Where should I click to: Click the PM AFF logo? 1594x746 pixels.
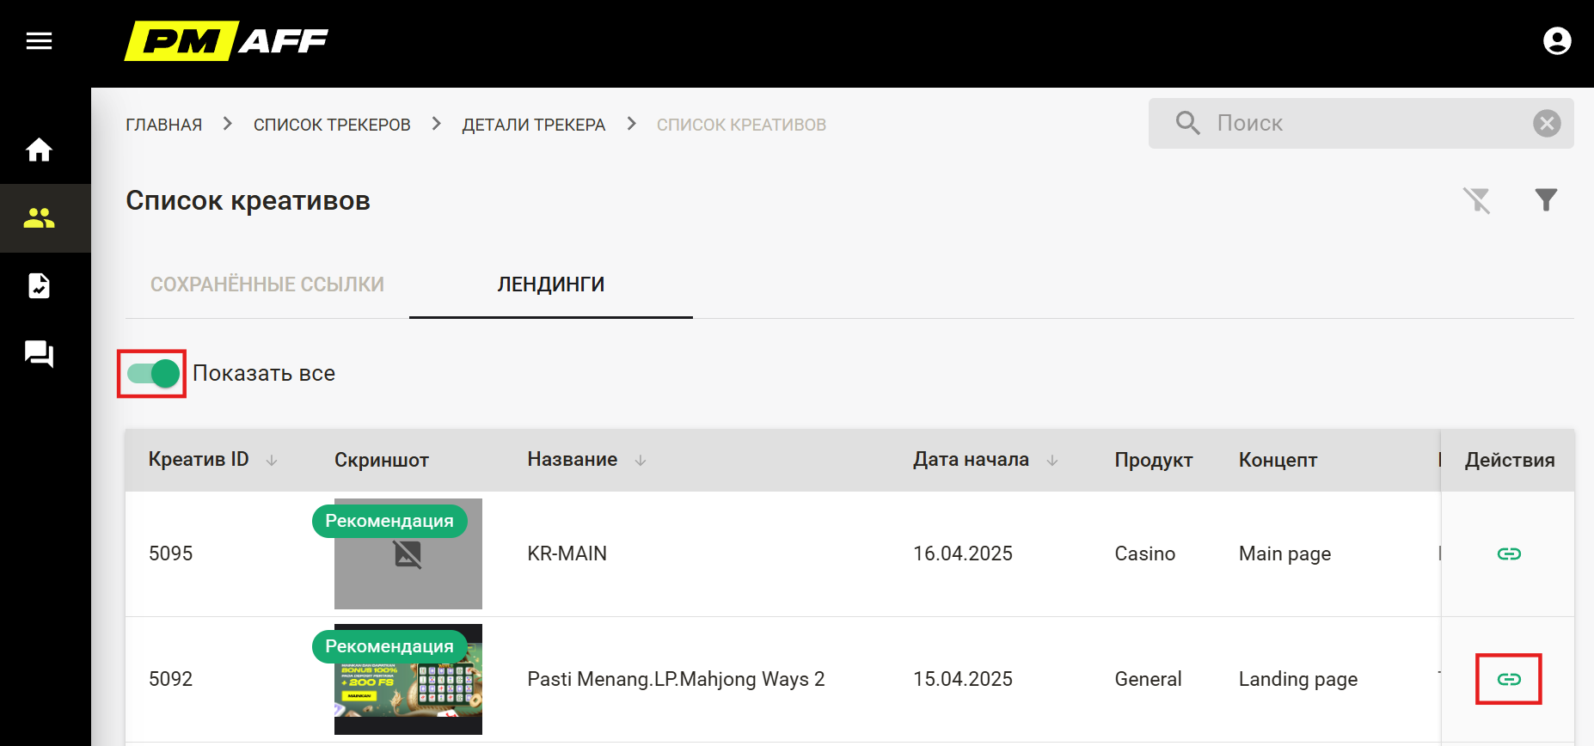(227, 40)
